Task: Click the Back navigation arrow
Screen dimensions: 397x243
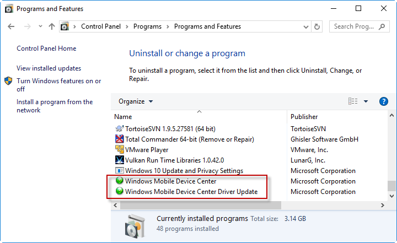Action: coord(11,26)
